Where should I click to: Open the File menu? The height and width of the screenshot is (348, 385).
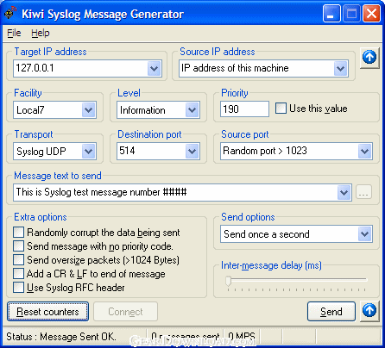(x=14, y=33)
